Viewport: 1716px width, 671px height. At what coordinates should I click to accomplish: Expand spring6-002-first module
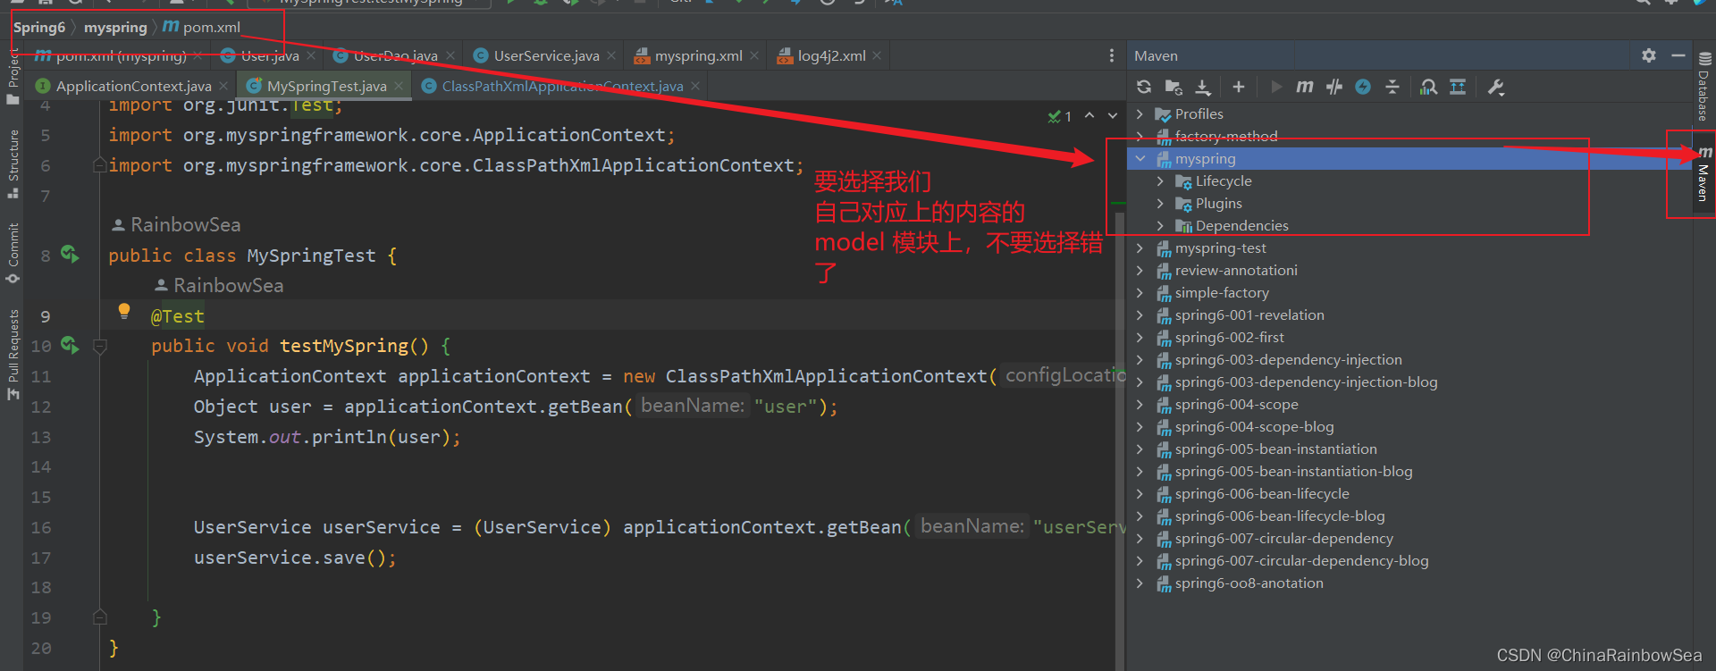coord(1140,337)
